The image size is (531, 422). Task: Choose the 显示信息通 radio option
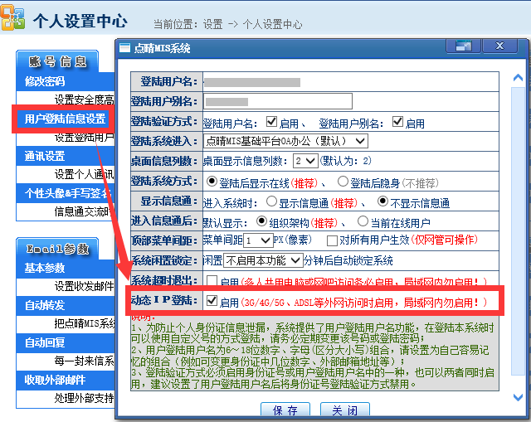[x=272, y=201]
